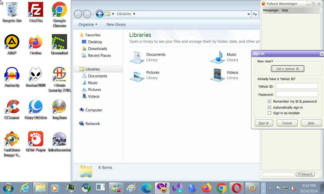The height and width of the screenshot is (194, 324).
Task: Open Hemin Security 2705 shortcut
Action: point(59,79)
